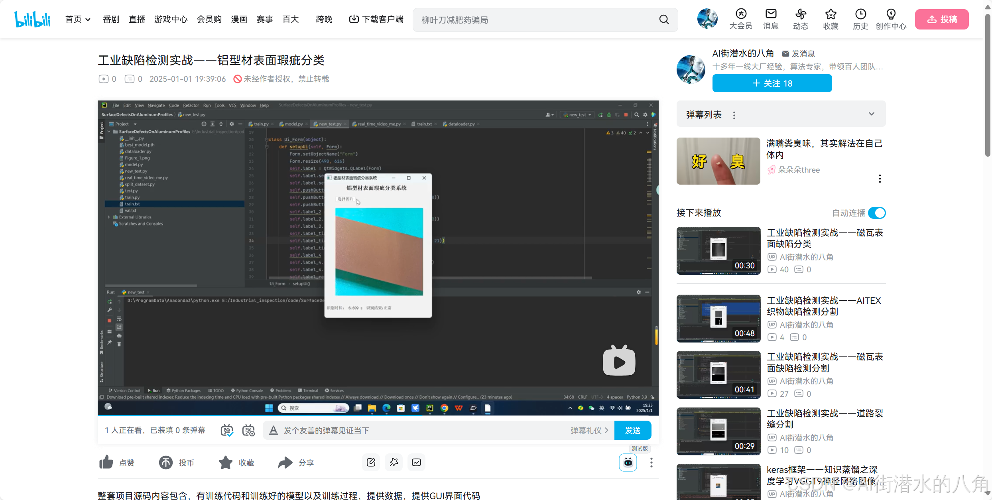The width and height of the screenshot is (992, 500).
Task: Open messages (消息) envelope icon in header
Action: coord(771,14)
